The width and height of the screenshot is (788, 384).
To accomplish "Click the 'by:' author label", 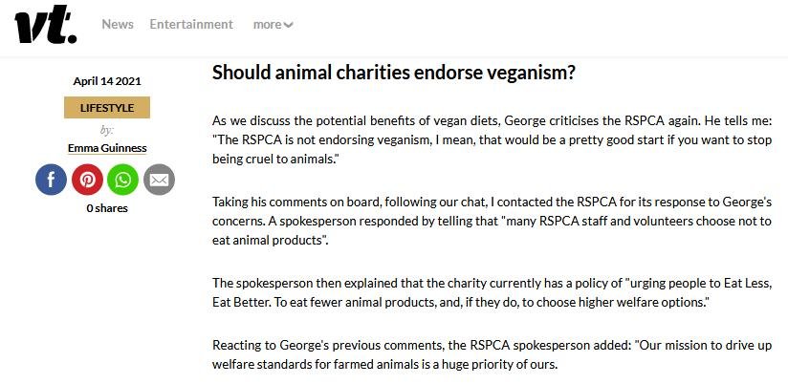I will coord(107,130).
